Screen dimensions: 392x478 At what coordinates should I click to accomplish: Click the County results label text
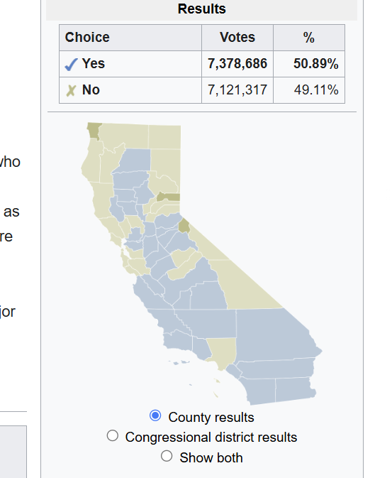(211, 418)
